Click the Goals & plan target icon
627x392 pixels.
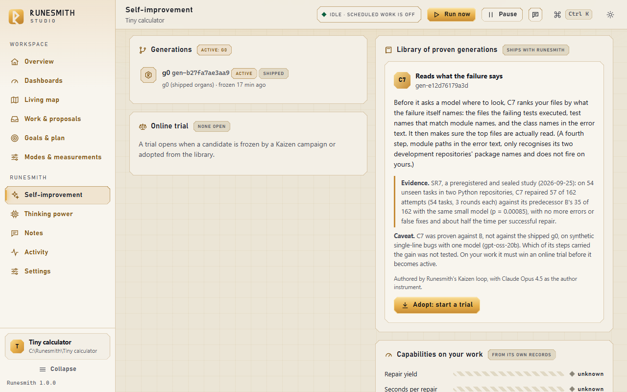(x=15, y=138)
